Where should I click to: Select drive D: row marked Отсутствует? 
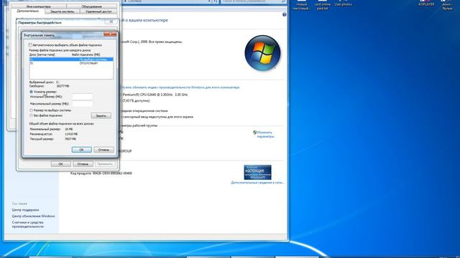tap(71, 63)
